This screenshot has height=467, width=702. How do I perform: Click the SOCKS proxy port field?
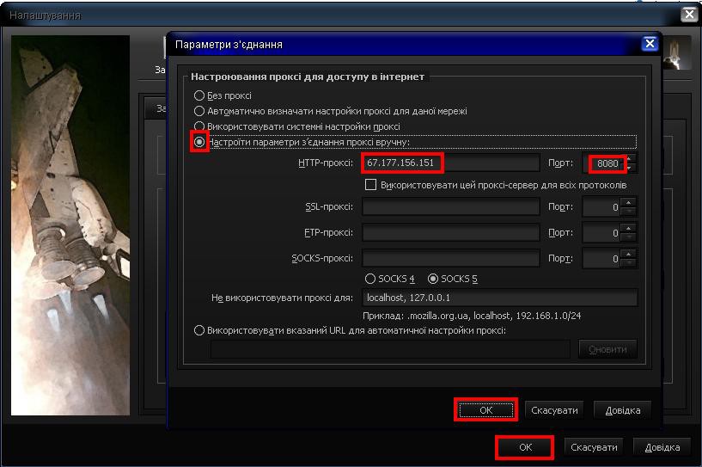coord(601,259)
